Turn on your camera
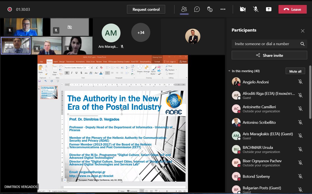 243,9
